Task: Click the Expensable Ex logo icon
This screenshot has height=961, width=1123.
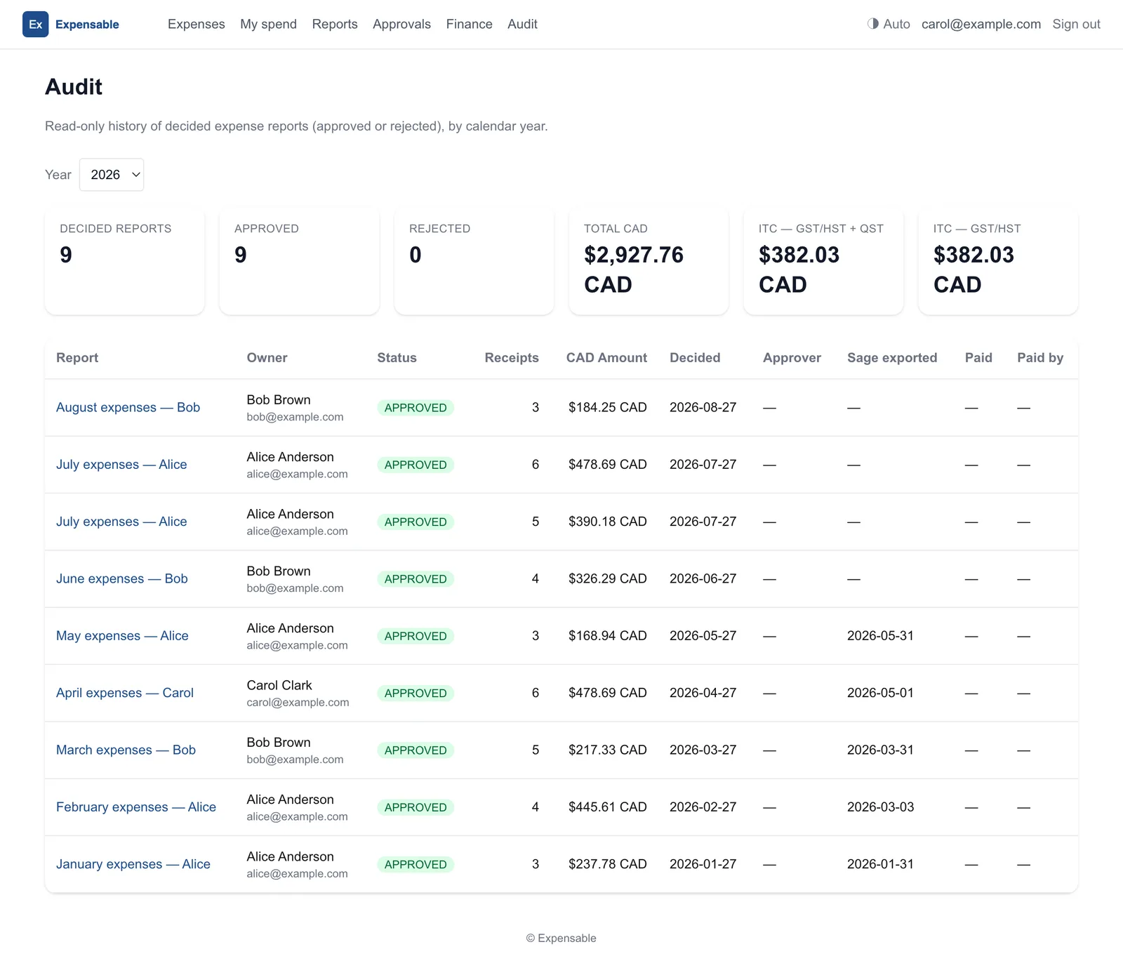Action: (36, 25)
